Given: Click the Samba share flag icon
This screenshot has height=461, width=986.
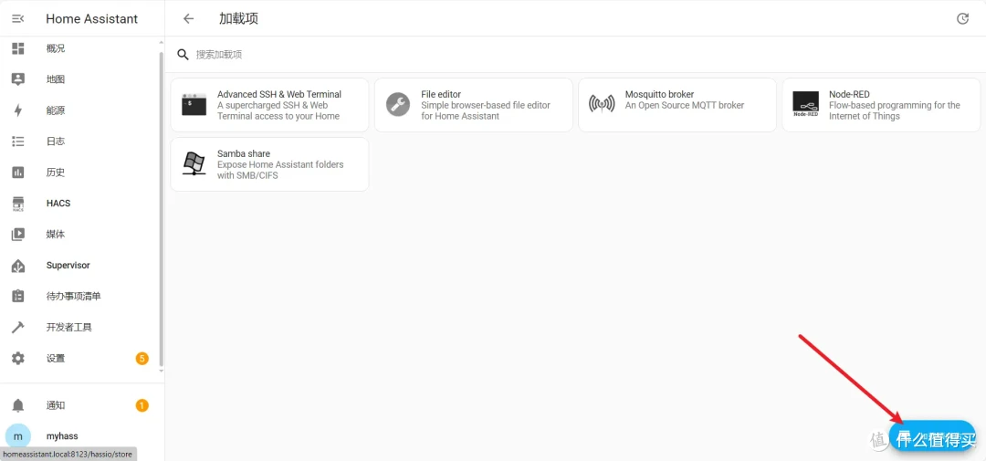Looking at the screenshot, I should pos(194,163).
